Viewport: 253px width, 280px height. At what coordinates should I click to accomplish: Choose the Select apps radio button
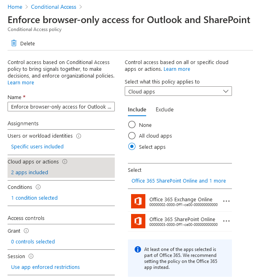pyautogui.click(x=132, y=147)
